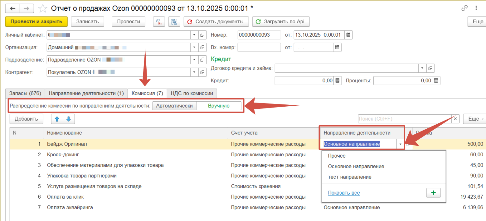Focus the Поиск (Ctrl+F) search field
Screen dimensions: 486x221
point(405,119)
